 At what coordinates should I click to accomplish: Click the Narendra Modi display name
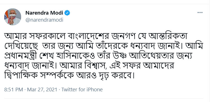[x=44, y=13]
